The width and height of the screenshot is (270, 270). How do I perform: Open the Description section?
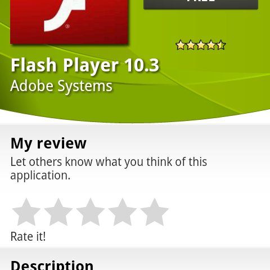click(x=52, y=265)
